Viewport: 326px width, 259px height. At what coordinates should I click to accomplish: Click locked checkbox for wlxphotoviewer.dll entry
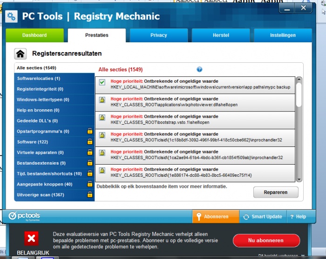(102, 100)
